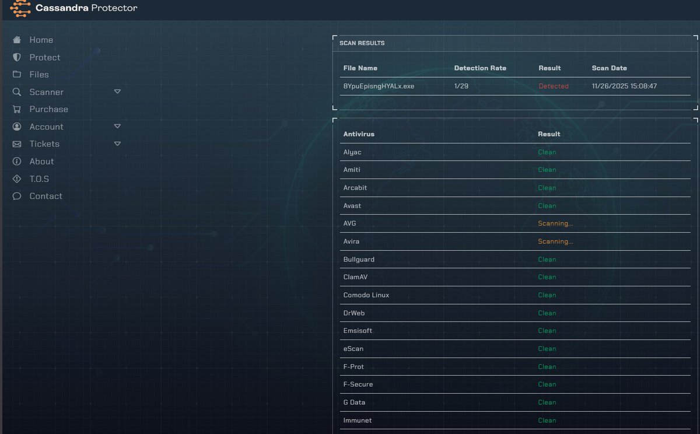Click the Account person icon
The image size is (700, 434).
tap(17, 127)
